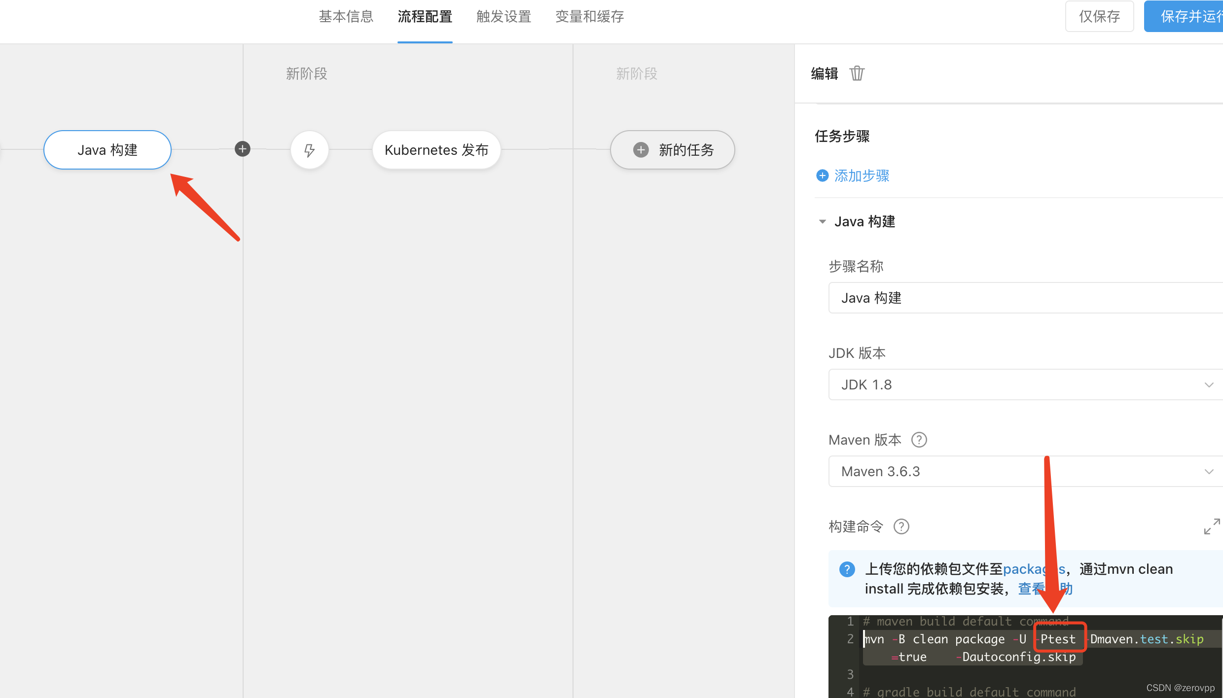The image size is (1223, 698).
Task: Select the Java 构建 pipeline node
Action: click(108, 150)
